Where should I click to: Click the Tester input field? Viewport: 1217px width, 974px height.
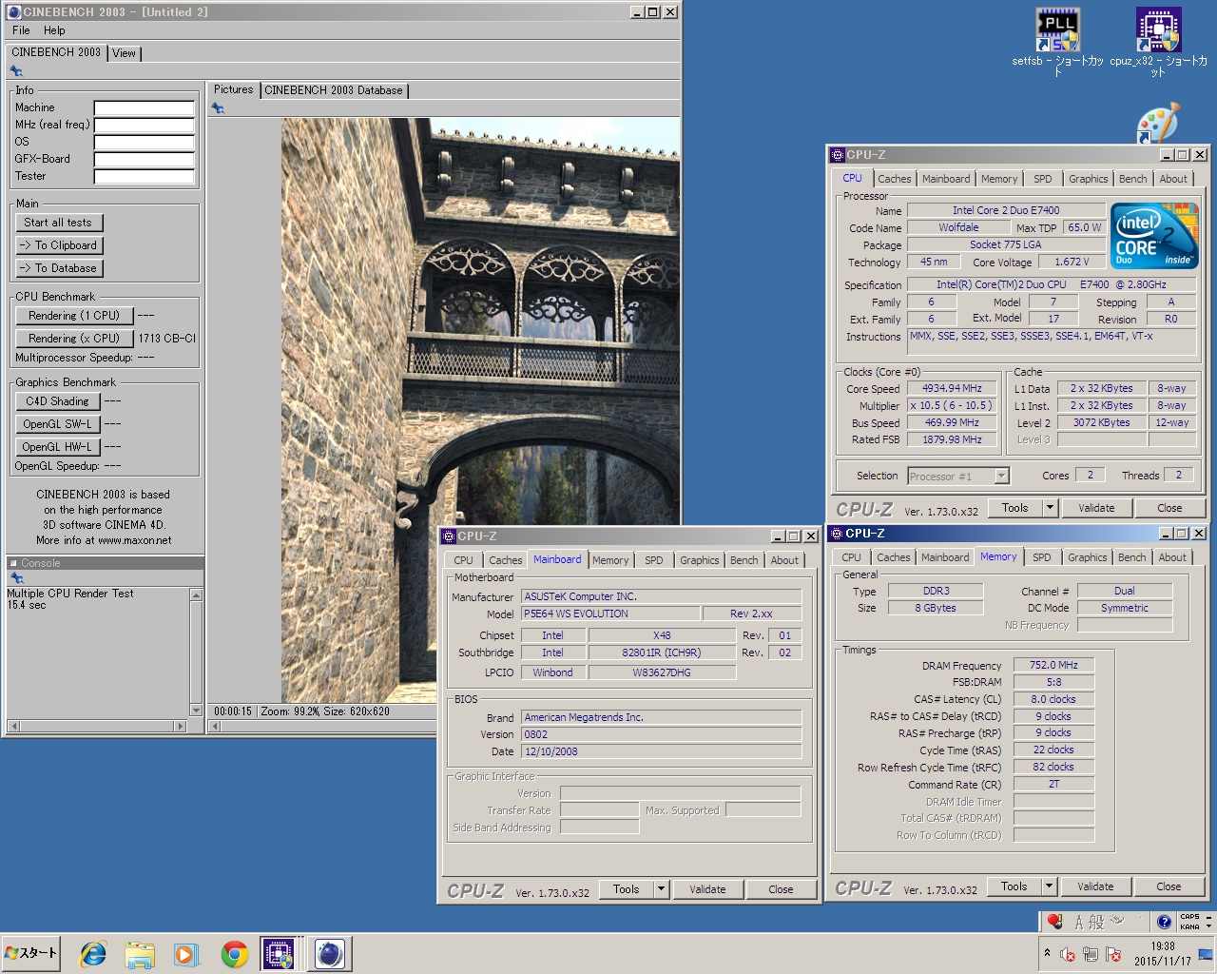click(145, 177)
